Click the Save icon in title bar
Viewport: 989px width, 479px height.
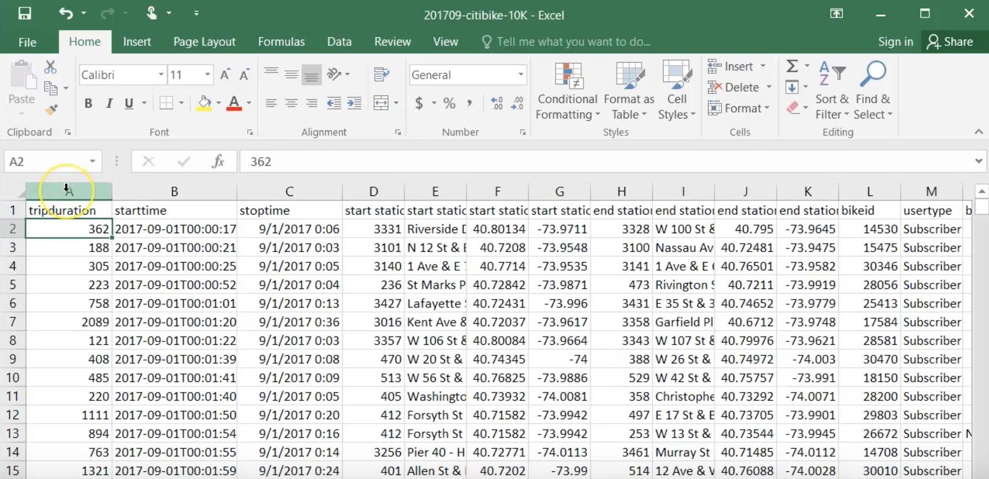tap(24, 13)
